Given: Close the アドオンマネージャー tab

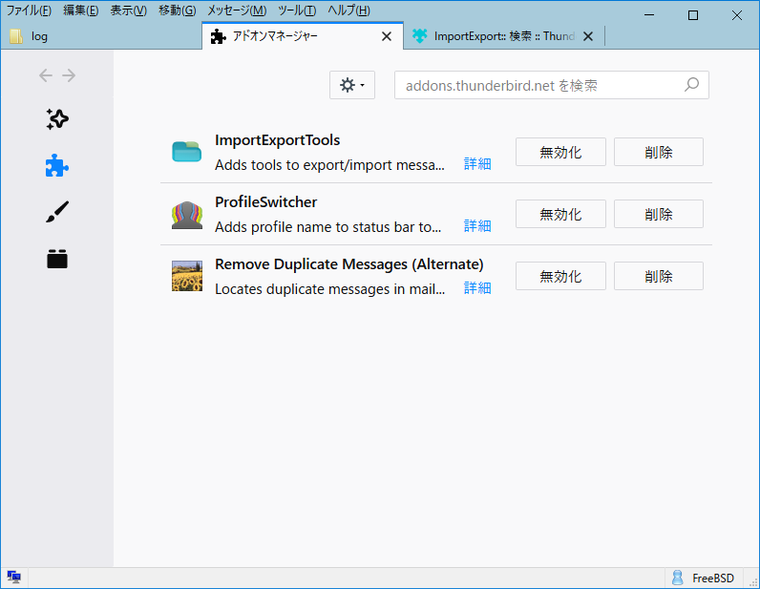Looking at the screenshot, I should coord(387,36).
